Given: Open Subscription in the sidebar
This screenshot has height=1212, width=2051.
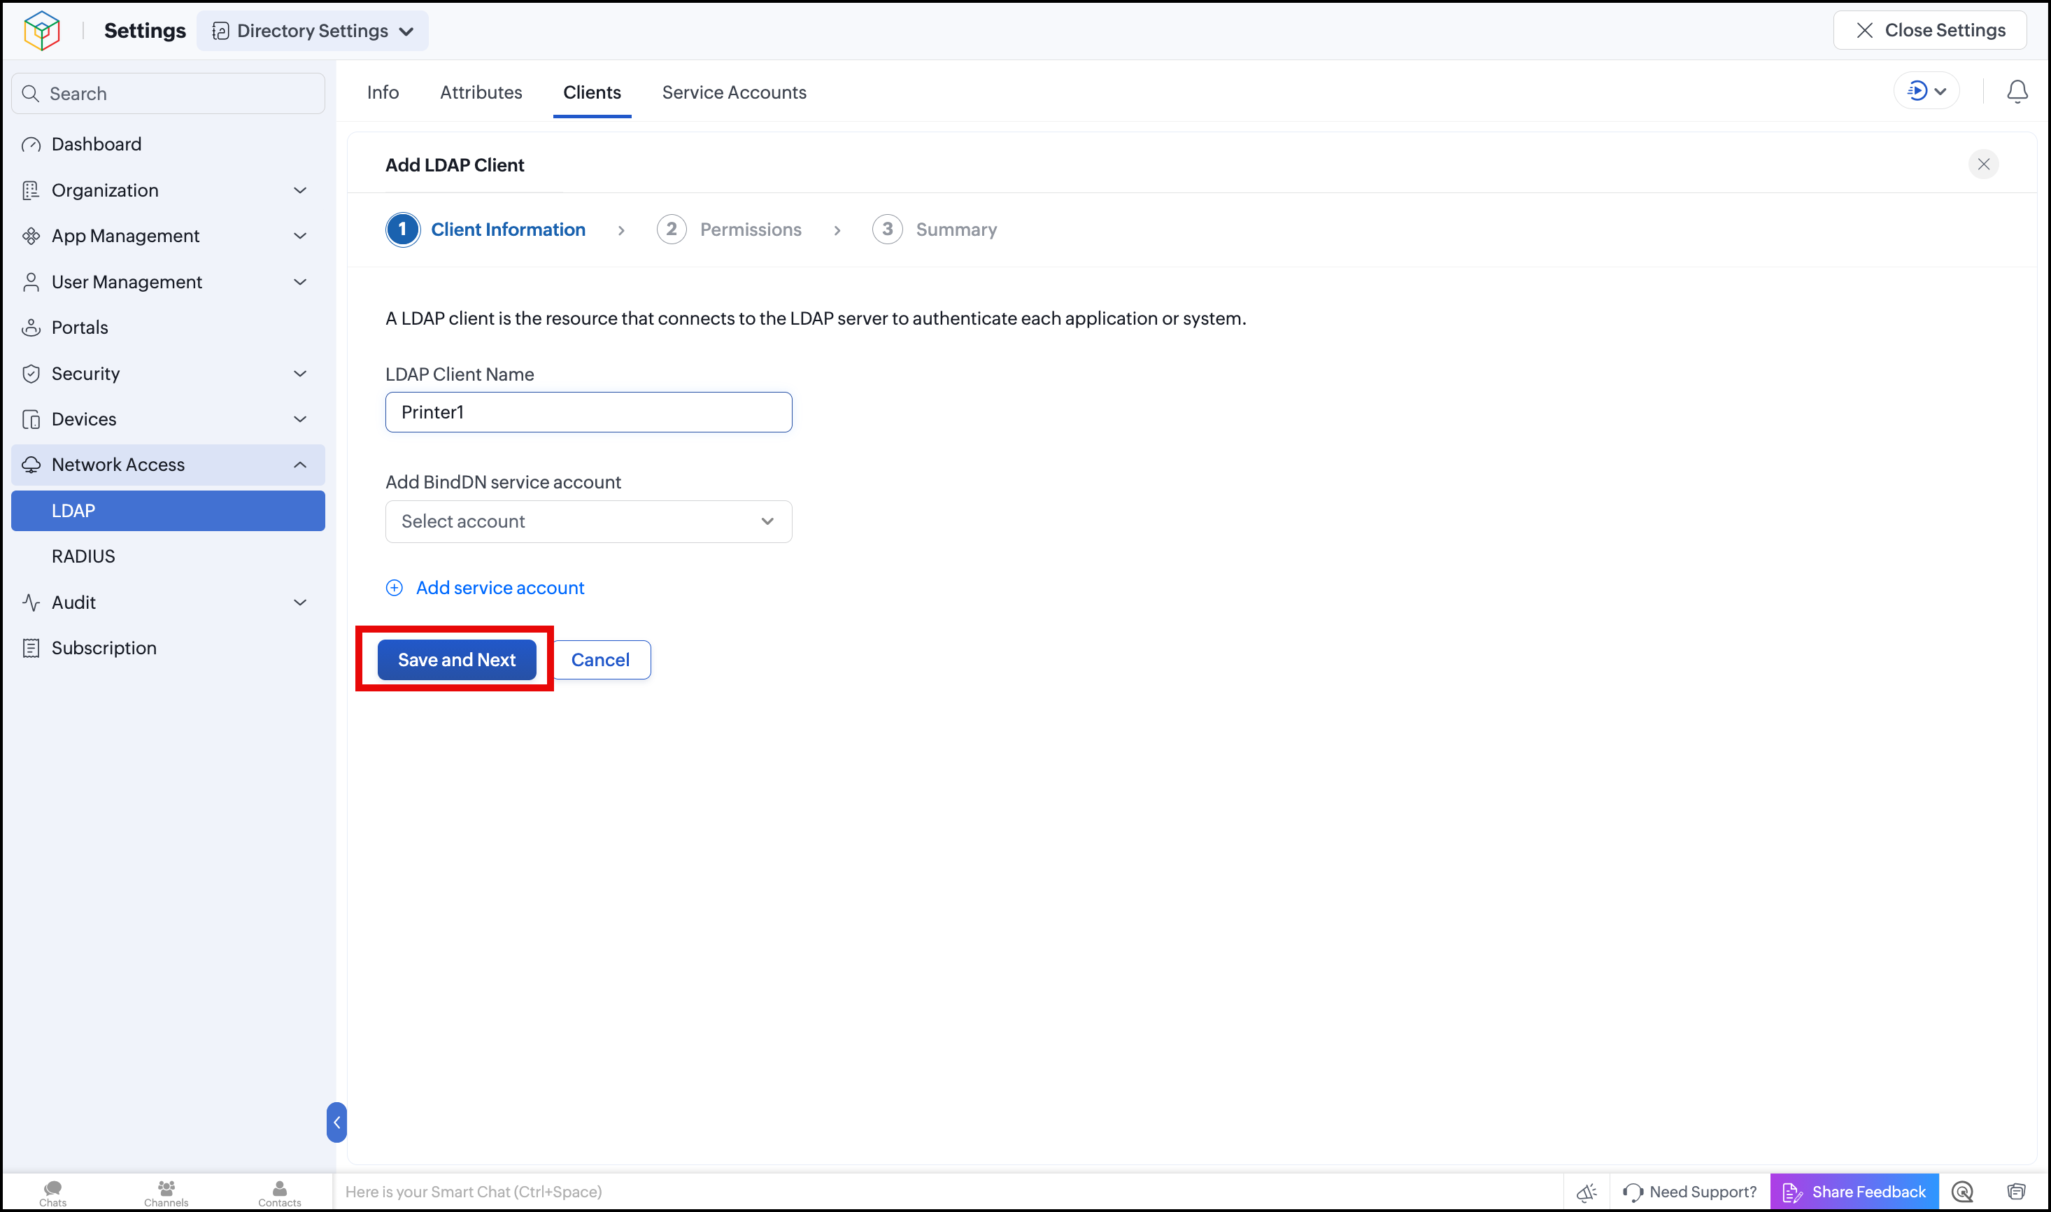Looking at the screenshot, I should click(x=104, y=648).
